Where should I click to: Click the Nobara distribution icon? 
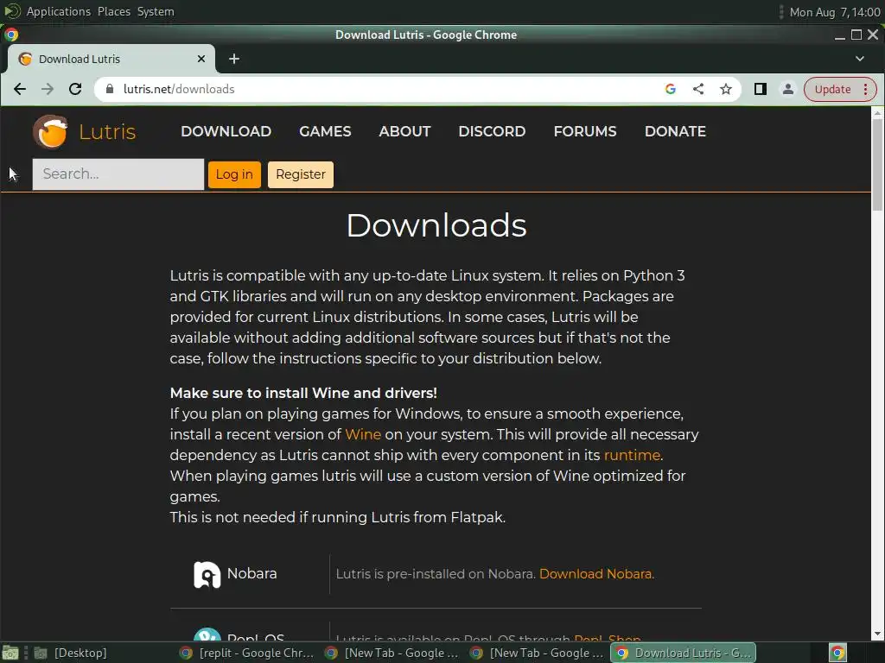tap(207, 574)
